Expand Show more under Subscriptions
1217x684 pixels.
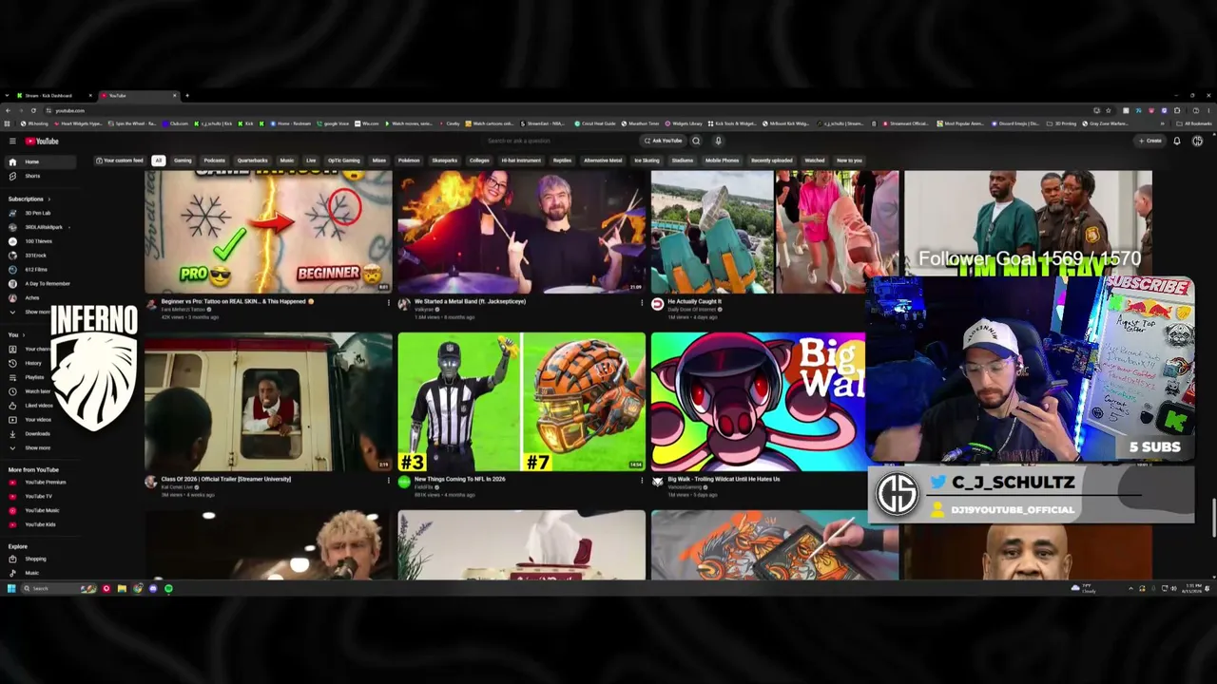click(32, 313)
